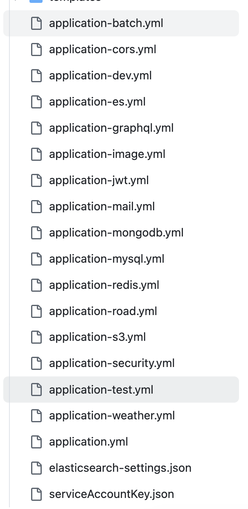248x509 pixels.
Task: Click the file icon next to serviceAccountKey.json
Action: 37,494
